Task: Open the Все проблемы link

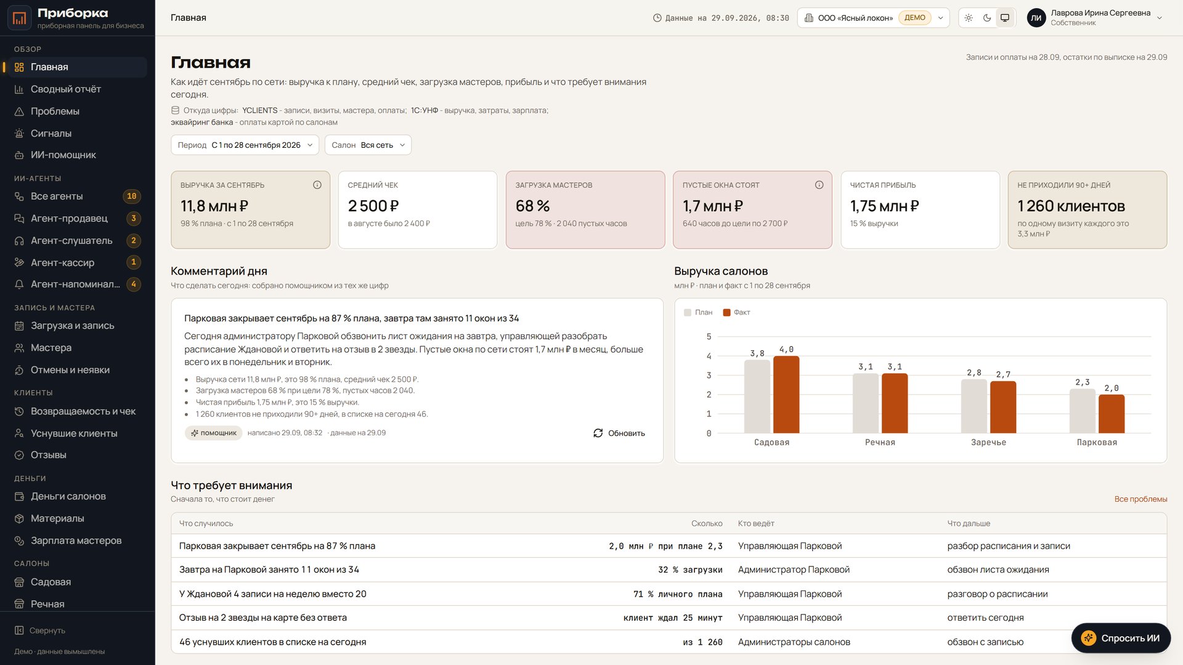Action: pos(1140,499)
